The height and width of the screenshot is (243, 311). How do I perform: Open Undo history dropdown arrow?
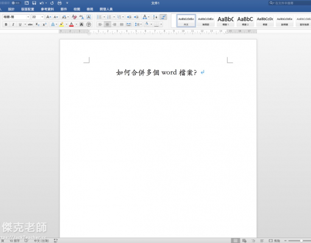46,3
